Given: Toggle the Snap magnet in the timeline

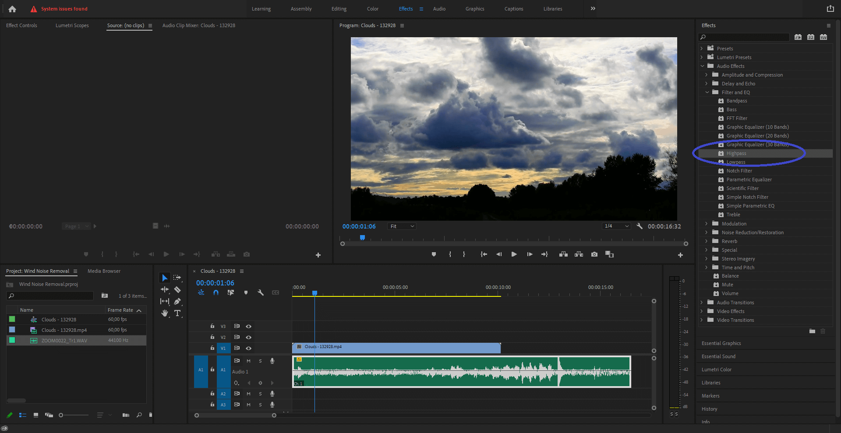Looking at the screenshot, I should [216, 293].
